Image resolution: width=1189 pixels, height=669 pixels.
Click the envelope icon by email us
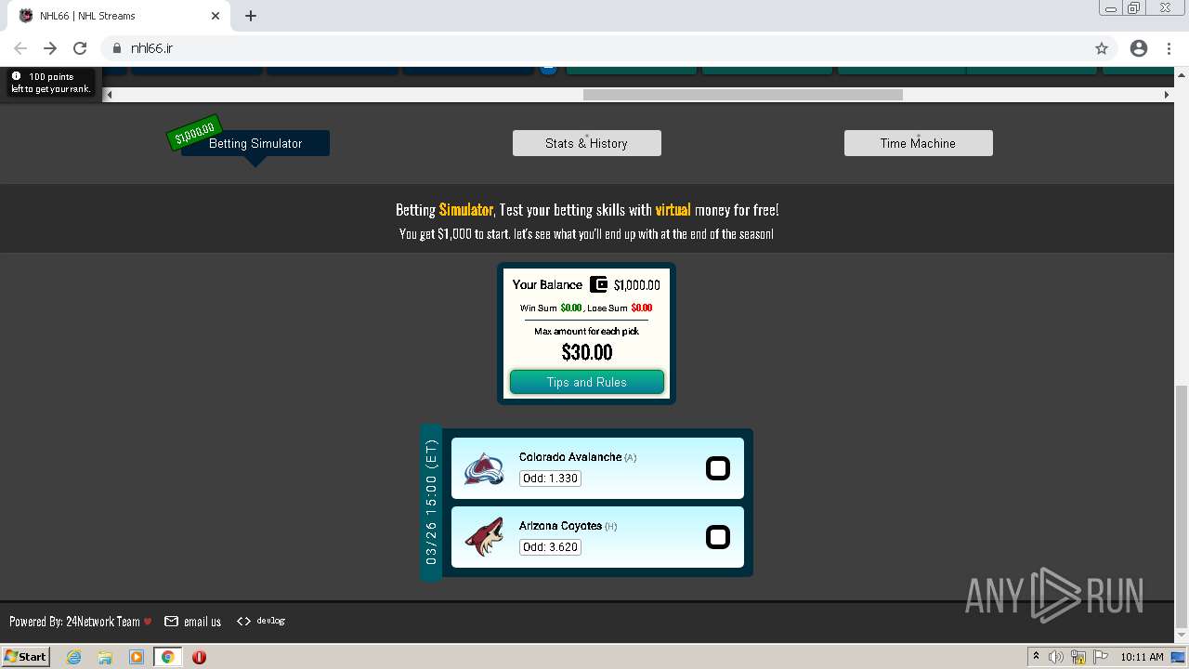point(171,622)
